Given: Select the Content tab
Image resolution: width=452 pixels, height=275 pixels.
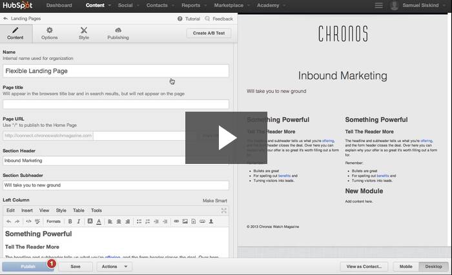Looking at the screenshot, I should [x=15, y=34].
